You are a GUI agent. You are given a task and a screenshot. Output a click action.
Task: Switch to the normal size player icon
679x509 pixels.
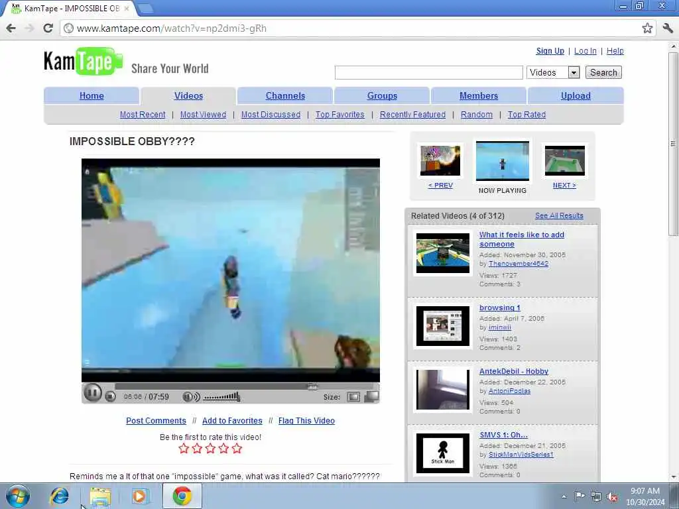(x=353, y=397)
